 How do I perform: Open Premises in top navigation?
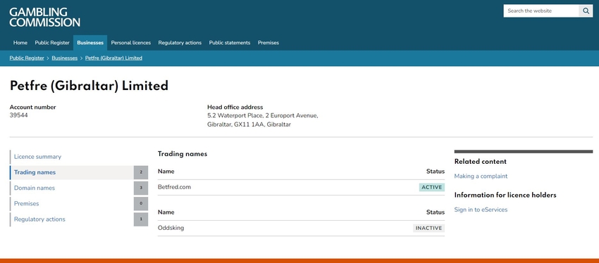[x=268, y=43]
